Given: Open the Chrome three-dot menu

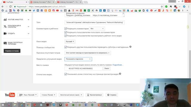Looking at the screenshot, I should (x=189, y=7).
